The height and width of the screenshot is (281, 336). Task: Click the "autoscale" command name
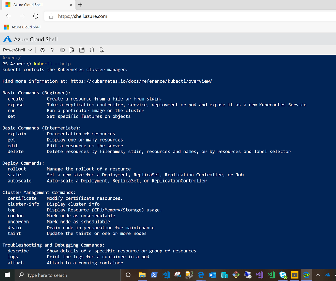pos(20,181)
